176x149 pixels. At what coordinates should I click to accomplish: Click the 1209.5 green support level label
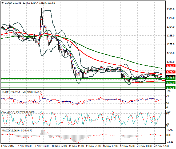pos(170,78)
